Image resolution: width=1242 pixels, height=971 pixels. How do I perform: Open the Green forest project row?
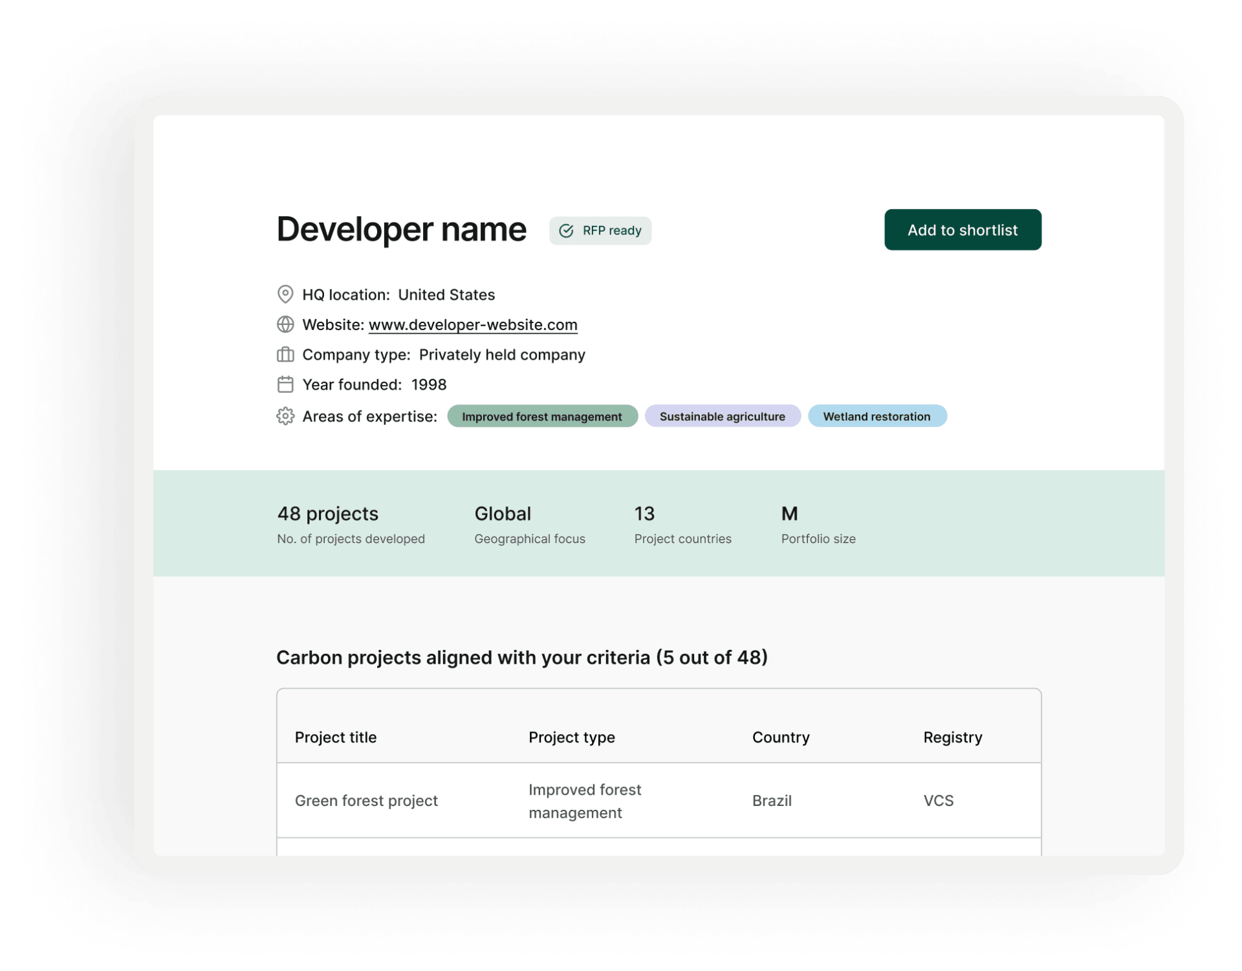point(659,801)
